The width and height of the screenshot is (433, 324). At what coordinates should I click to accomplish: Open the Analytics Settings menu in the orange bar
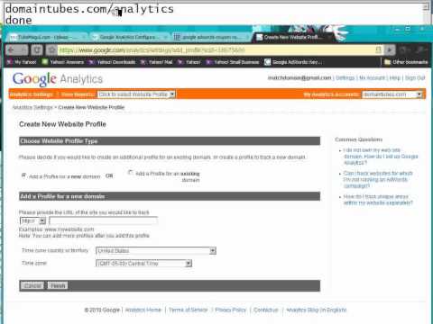pyautogui.click(x=32, y=94)
